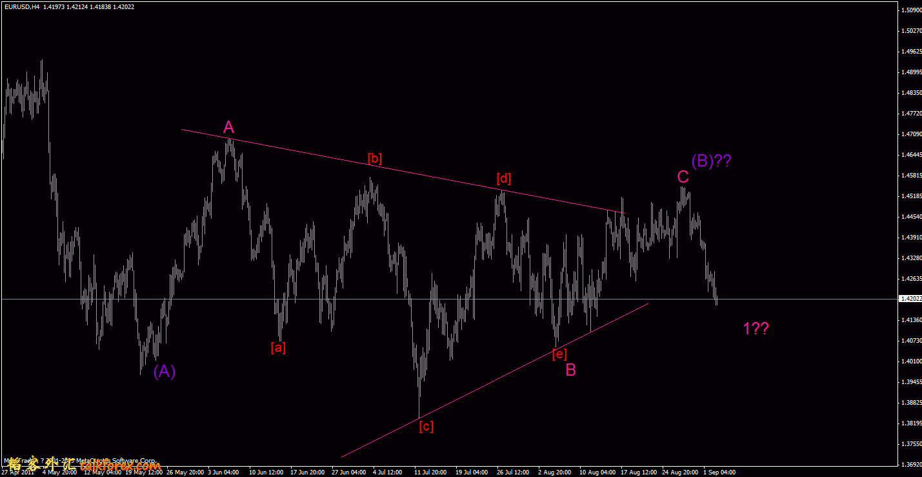Screen dimensions: 922x477
Task: Click time axis label 11 Jul 20:00
Action: click(430, 472)
